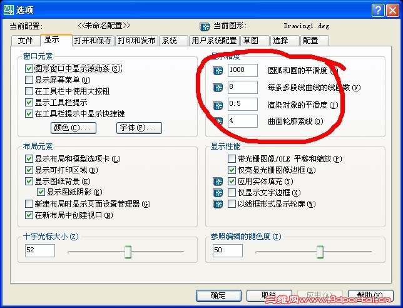Image resolution: width=403 pixels, height=308 pixels.
Task: Click the 圆弧和圆的平滑度 field showing 1000
Action: pos(243,71)
